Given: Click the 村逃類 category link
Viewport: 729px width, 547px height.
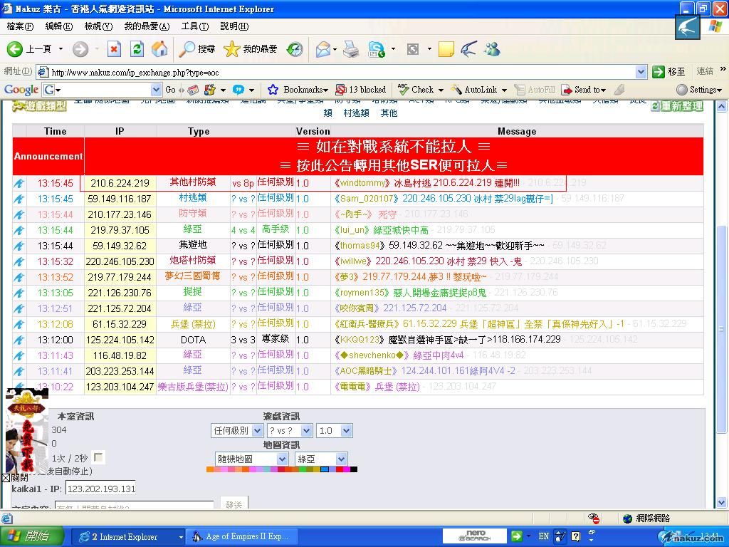Looking at the screenshot, I should (356, 113).
